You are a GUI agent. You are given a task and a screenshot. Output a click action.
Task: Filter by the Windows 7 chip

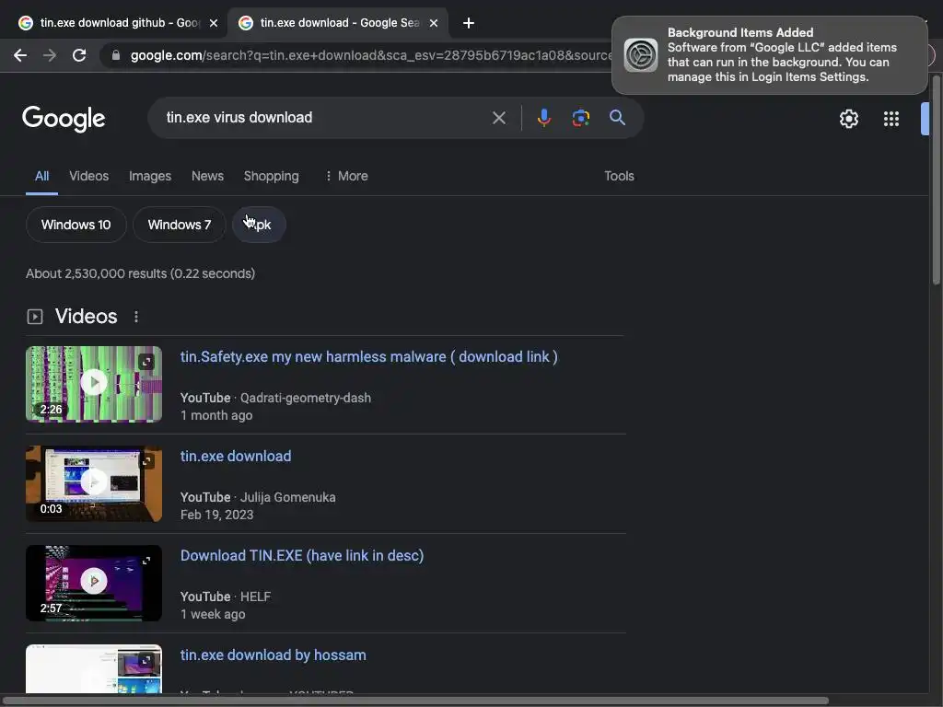pos(180,225)
